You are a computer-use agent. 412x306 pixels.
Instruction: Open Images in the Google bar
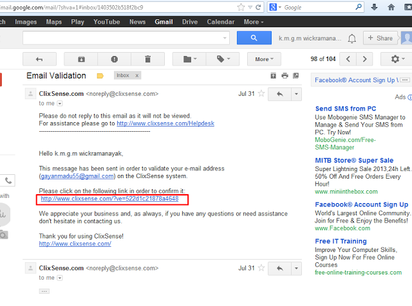click(x=26, y=22)
